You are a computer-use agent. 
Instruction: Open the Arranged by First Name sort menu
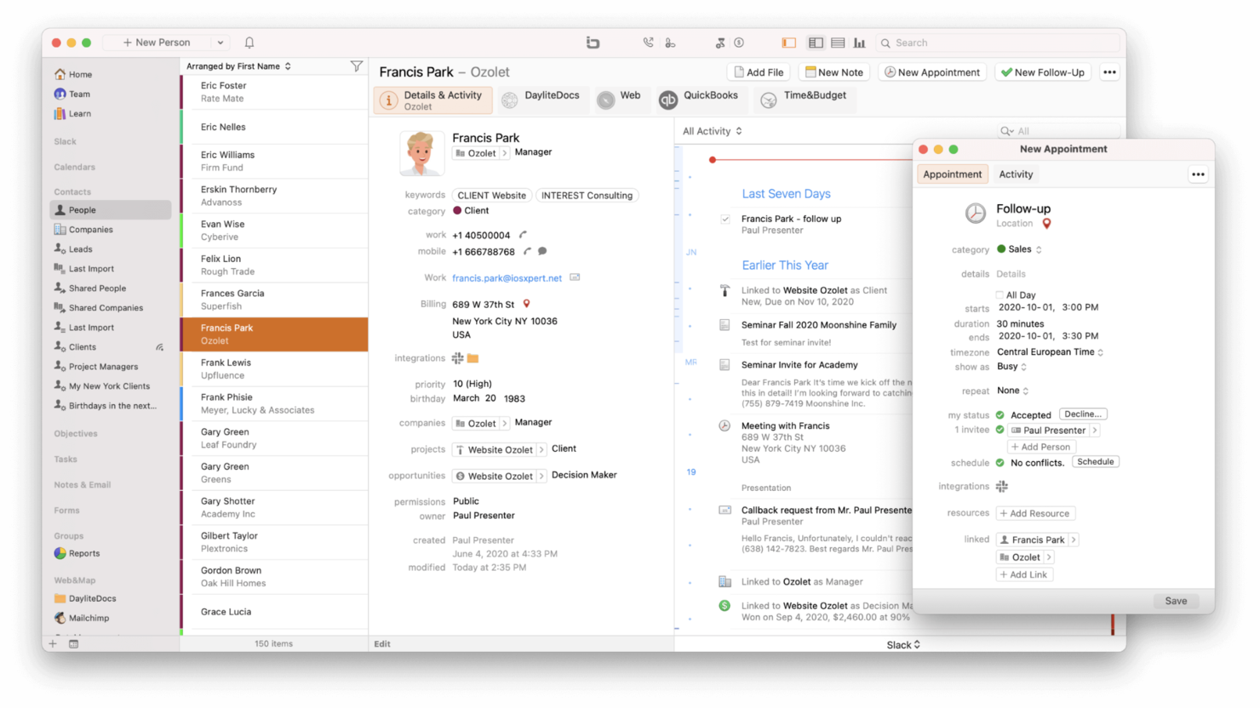(x=237, y=66)
